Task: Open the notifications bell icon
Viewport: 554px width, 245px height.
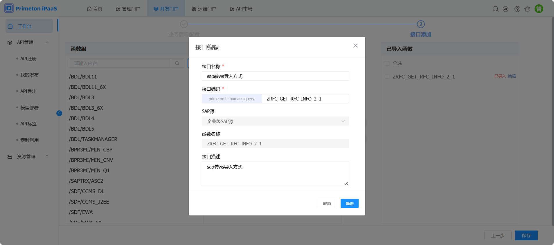Action: click(x=527, y=9)
